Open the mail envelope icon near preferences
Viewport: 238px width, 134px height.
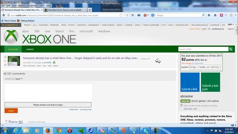pos(209,29)
